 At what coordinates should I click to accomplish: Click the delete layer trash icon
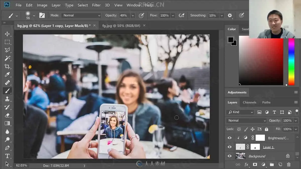pyautogui.click(x=289, y=164)
